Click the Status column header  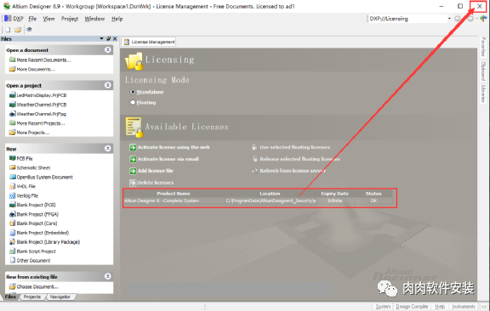(373, 194)
